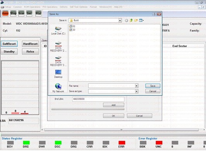Screen dimensions: 206x151
Task: Click the HardReset button
Action: point(30,44)
